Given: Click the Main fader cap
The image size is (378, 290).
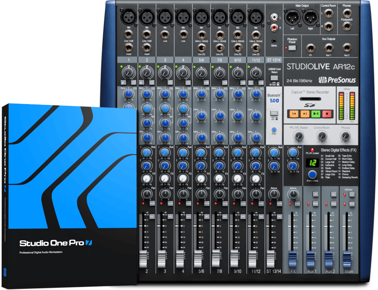Looking at the screenshot, I should pyautogui.click(x=347, y=259).
